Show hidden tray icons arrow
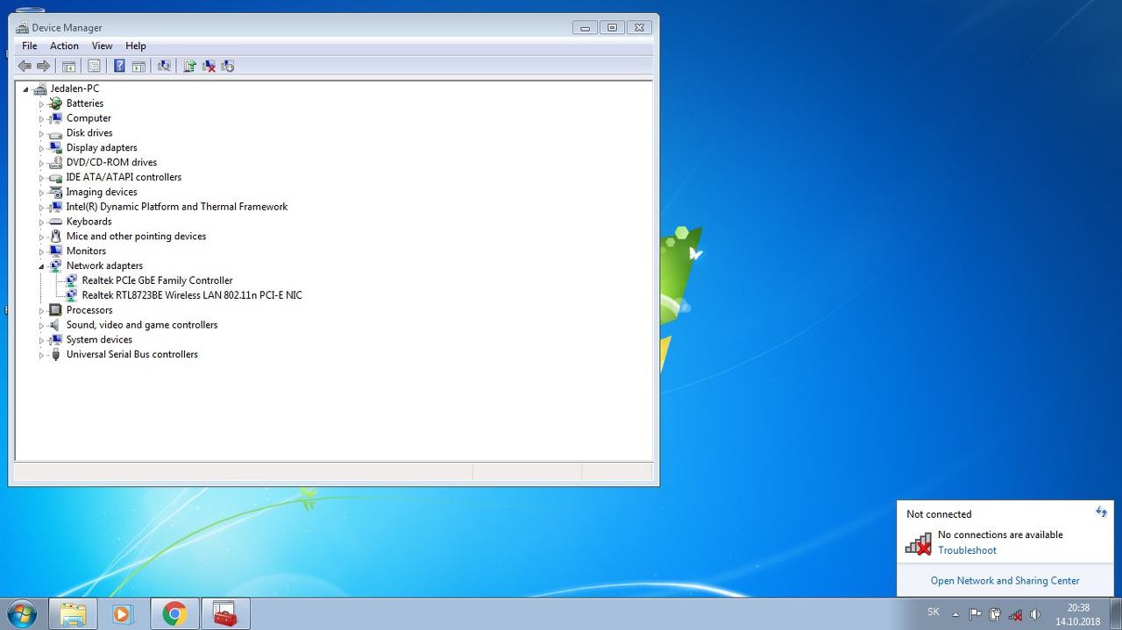Screen dimensions: 1122x630 [955, 614]
